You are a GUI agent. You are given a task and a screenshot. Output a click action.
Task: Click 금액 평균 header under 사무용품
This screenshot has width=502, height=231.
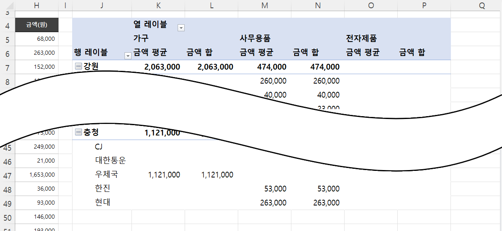[x=256, y=53]
